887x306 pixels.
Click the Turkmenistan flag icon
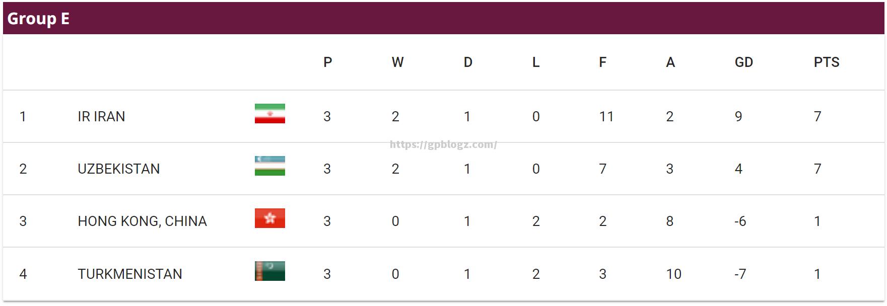pos(270,271)
